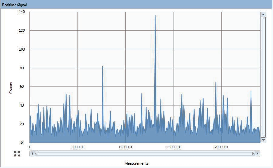Image resolution: width=273 pixels, height=168 pixels.
Task: Click the middle of the horizontal scrollbar thumb
Action: [145, 153]
